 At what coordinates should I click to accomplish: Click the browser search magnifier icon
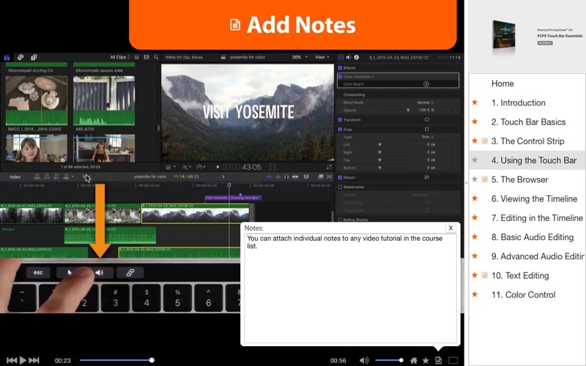[x=156, y=57]
